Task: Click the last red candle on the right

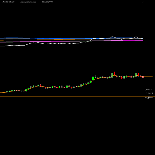Action: click(x=143, y=77)
